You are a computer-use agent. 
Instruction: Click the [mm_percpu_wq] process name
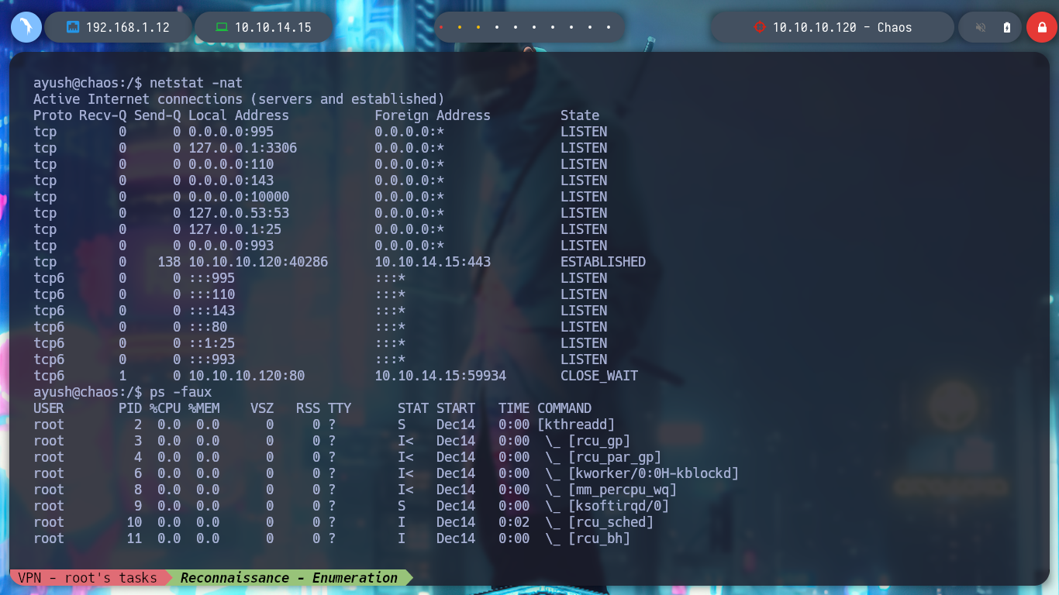pos(623,490)
